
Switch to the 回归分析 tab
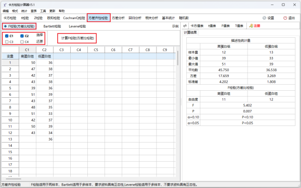[135, 18]
